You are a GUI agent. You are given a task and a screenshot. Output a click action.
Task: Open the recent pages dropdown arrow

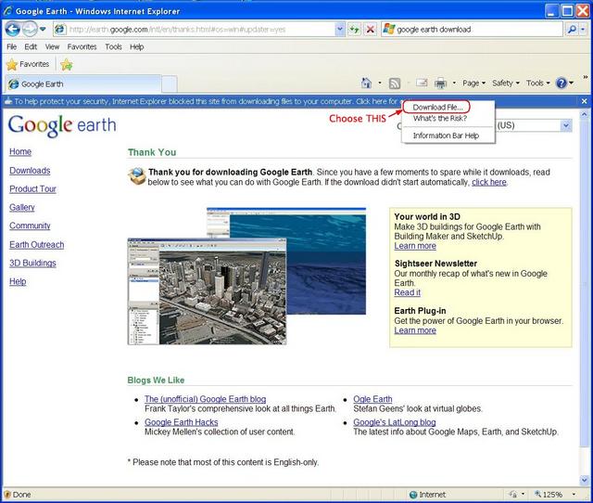pos(43,29)
